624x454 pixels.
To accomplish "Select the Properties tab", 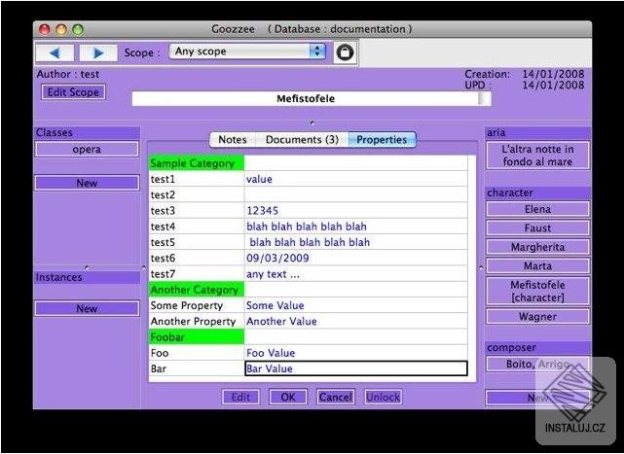I will 382,140.
